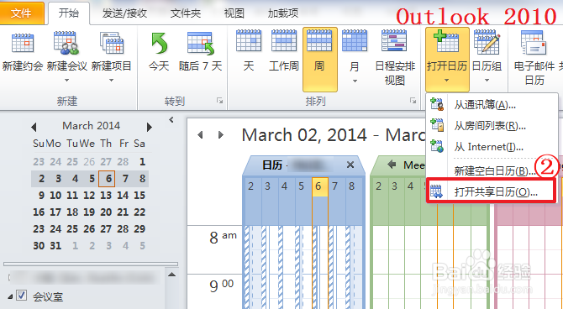Select April 5 in mini calendar

[142, 246]
